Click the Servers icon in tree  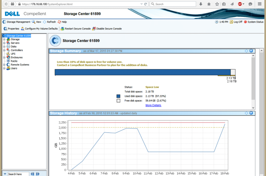pyautogui.click(x=8, y=43)
